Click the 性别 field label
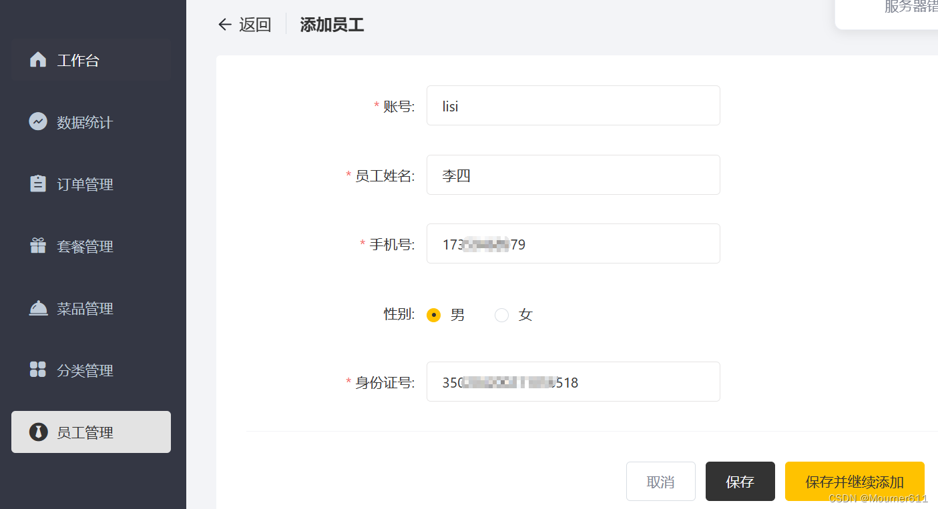The width and height of the screenshot is (938, 509). (x=399, y=314)
